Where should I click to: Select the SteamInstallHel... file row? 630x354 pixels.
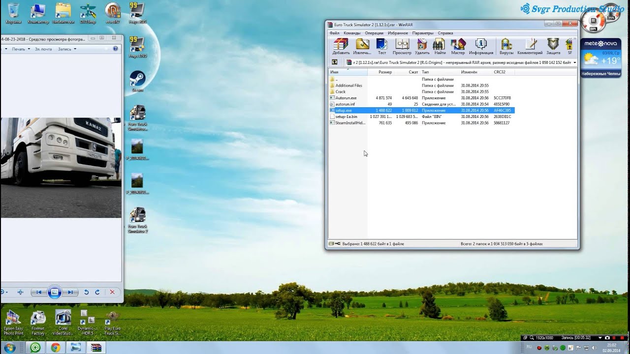coord(421,123)
